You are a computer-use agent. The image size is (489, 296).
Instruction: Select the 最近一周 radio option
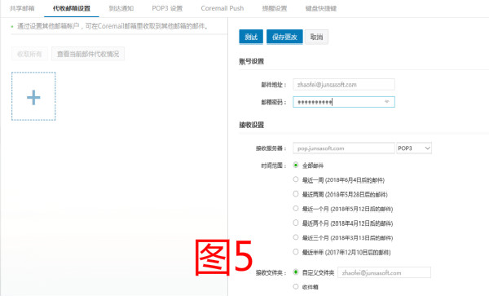(296, 179)
